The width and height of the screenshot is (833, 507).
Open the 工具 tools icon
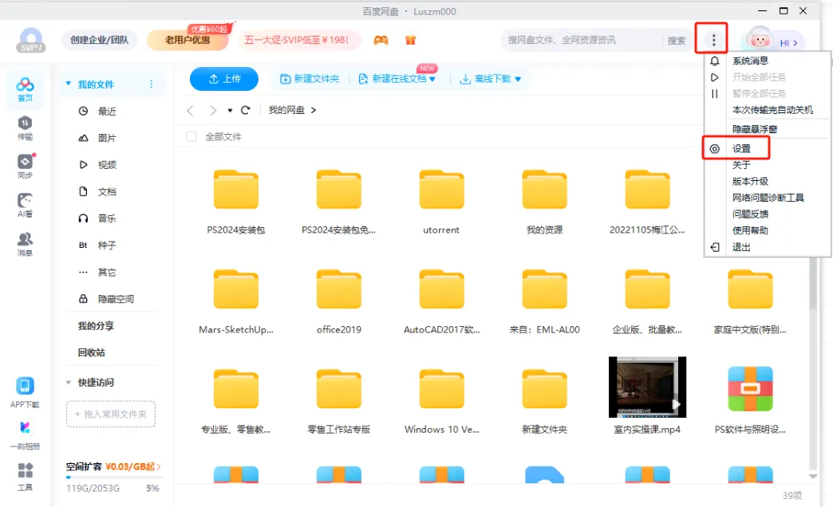coord(25,476)
